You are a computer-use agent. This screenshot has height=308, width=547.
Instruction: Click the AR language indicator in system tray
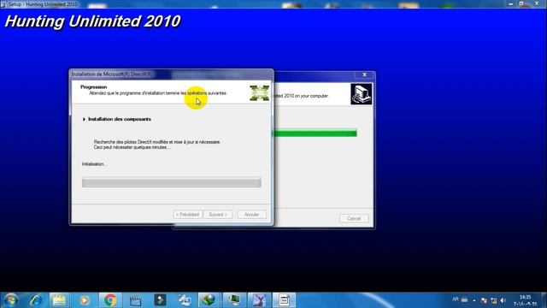(456, 299)
